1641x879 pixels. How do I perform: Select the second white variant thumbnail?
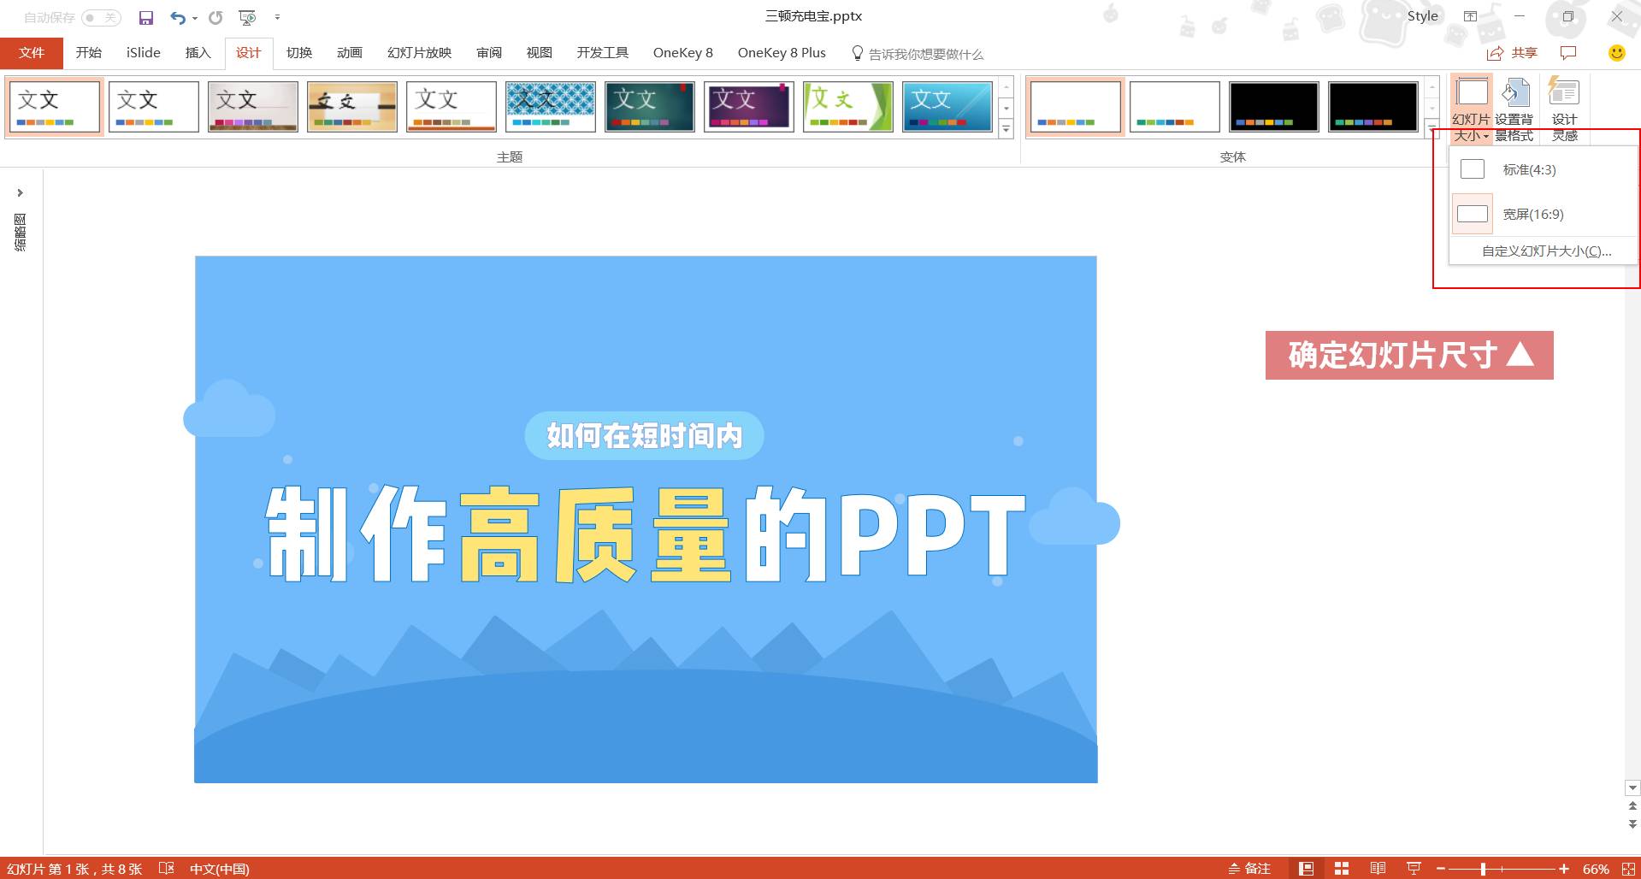1175,107
